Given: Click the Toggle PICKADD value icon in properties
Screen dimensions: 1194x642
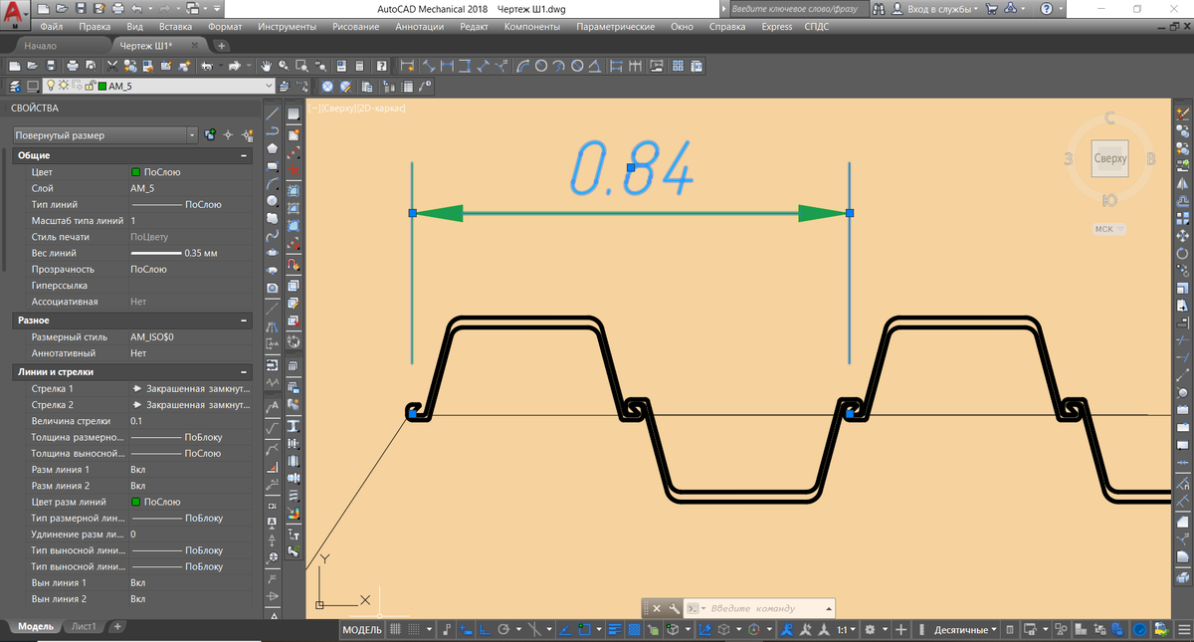Looking at the screenshot, I should tap(210, 134).
